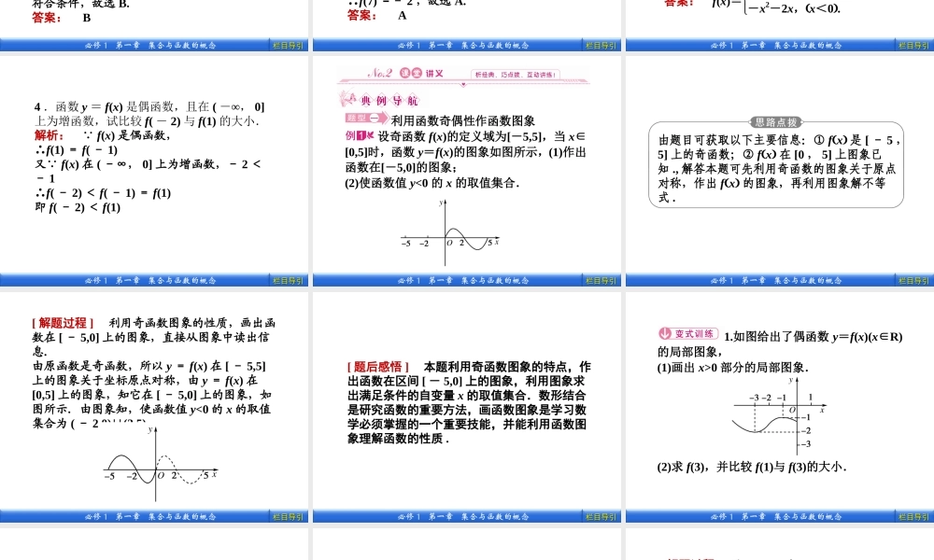Screen dimensions: 934x560
Task: Click the 变式训练 down-arrow badge
Action: point(664,333)
